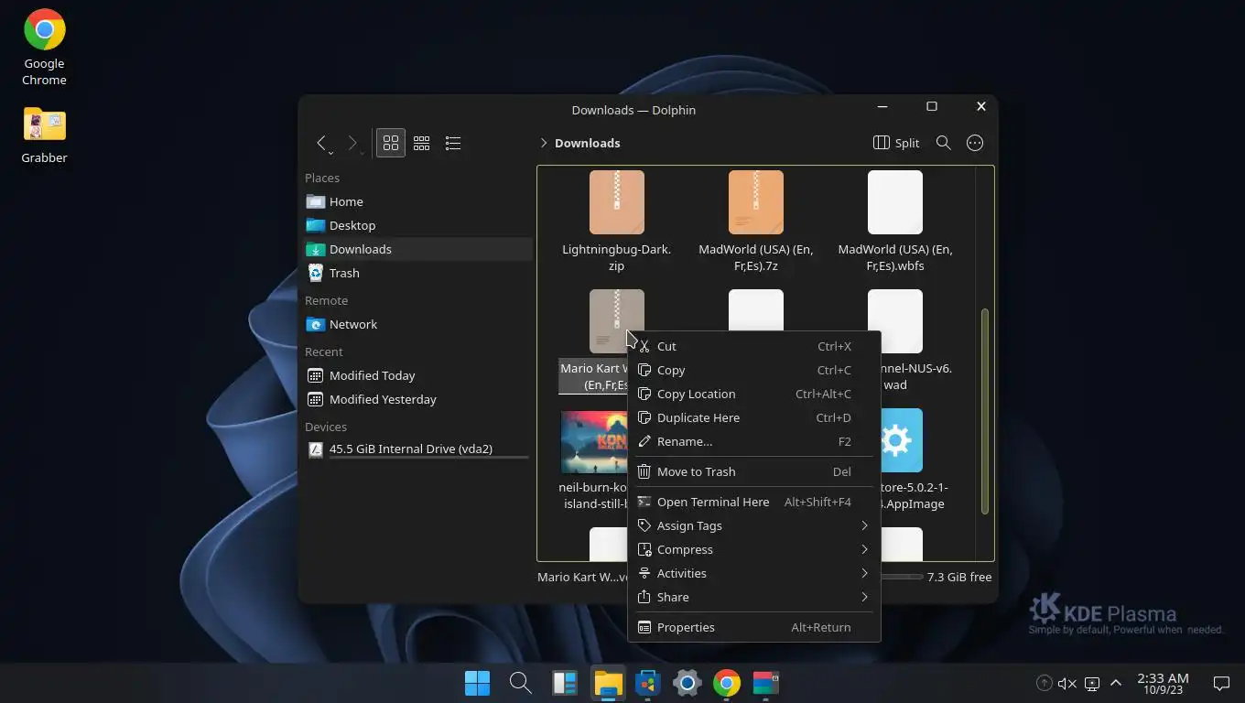Click the updates arrow tray icon
The width and height of the screenshot is (1245, 703).
coord(1044,683)
